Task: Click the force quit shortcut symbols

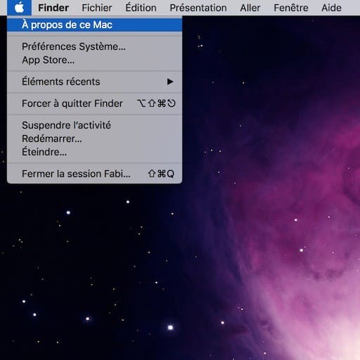Action: 156,103
